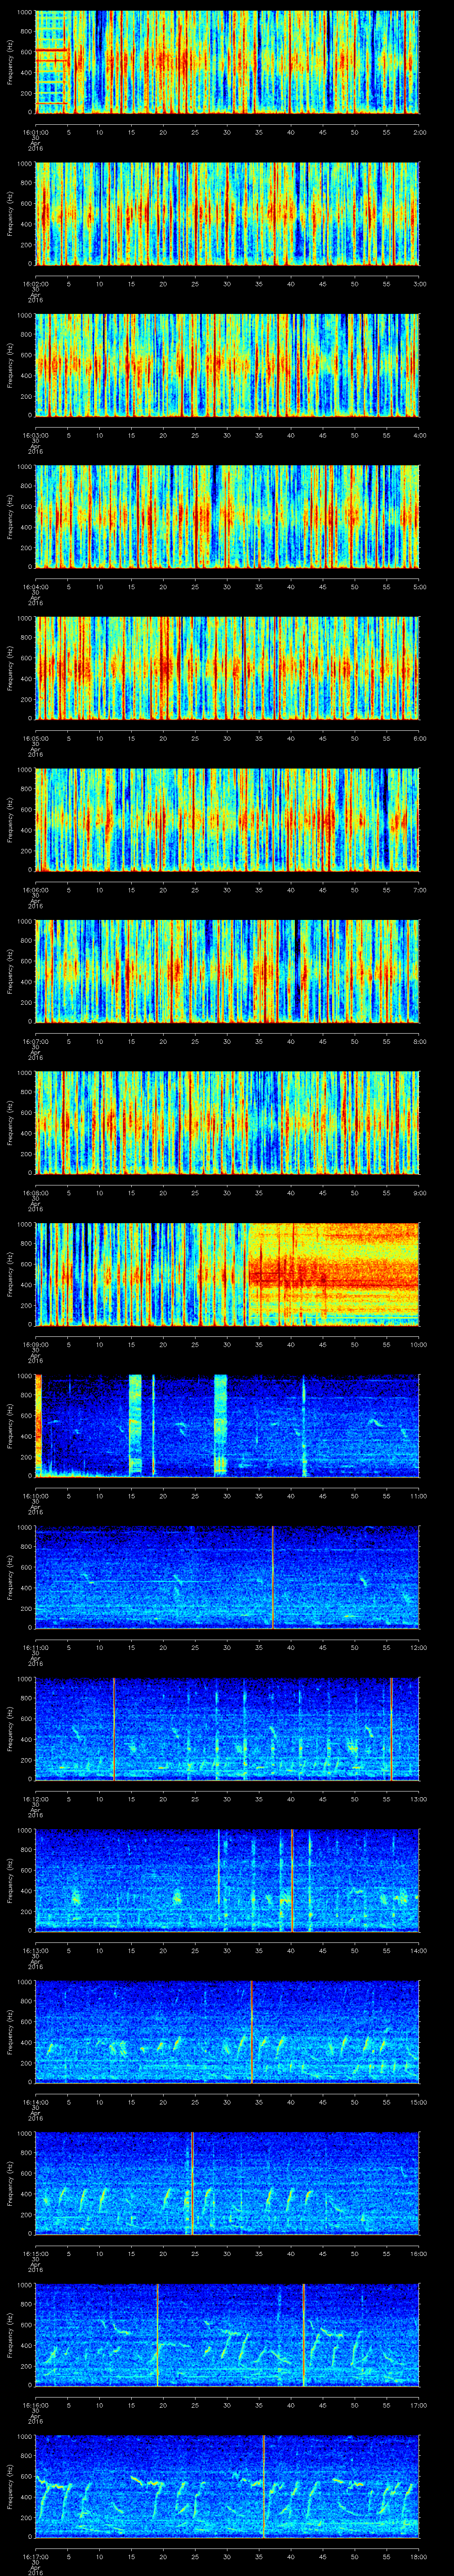This screenshot has height=2576, width=454.
Task: Click the 18:00 end-of-axis label
Action: 418,2556
